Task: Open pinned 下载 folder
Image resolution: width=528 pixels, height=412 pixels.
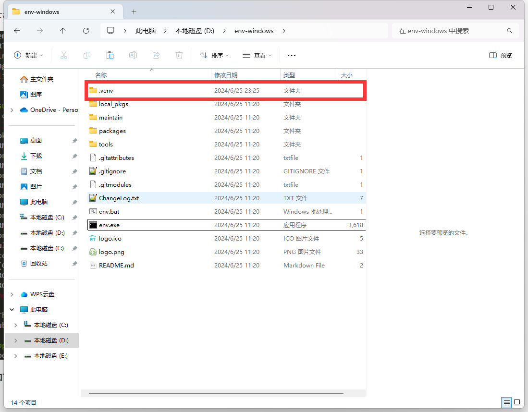Action: (x=36, y=156)
